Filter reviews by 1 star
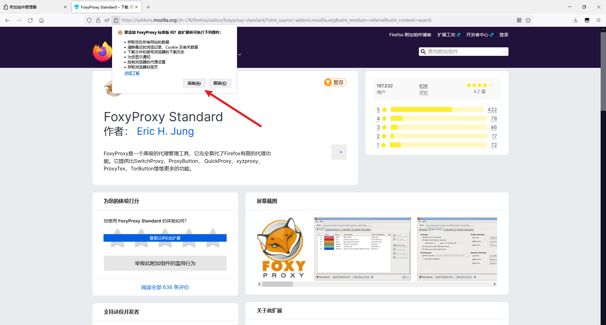 (x=381, y=145)
